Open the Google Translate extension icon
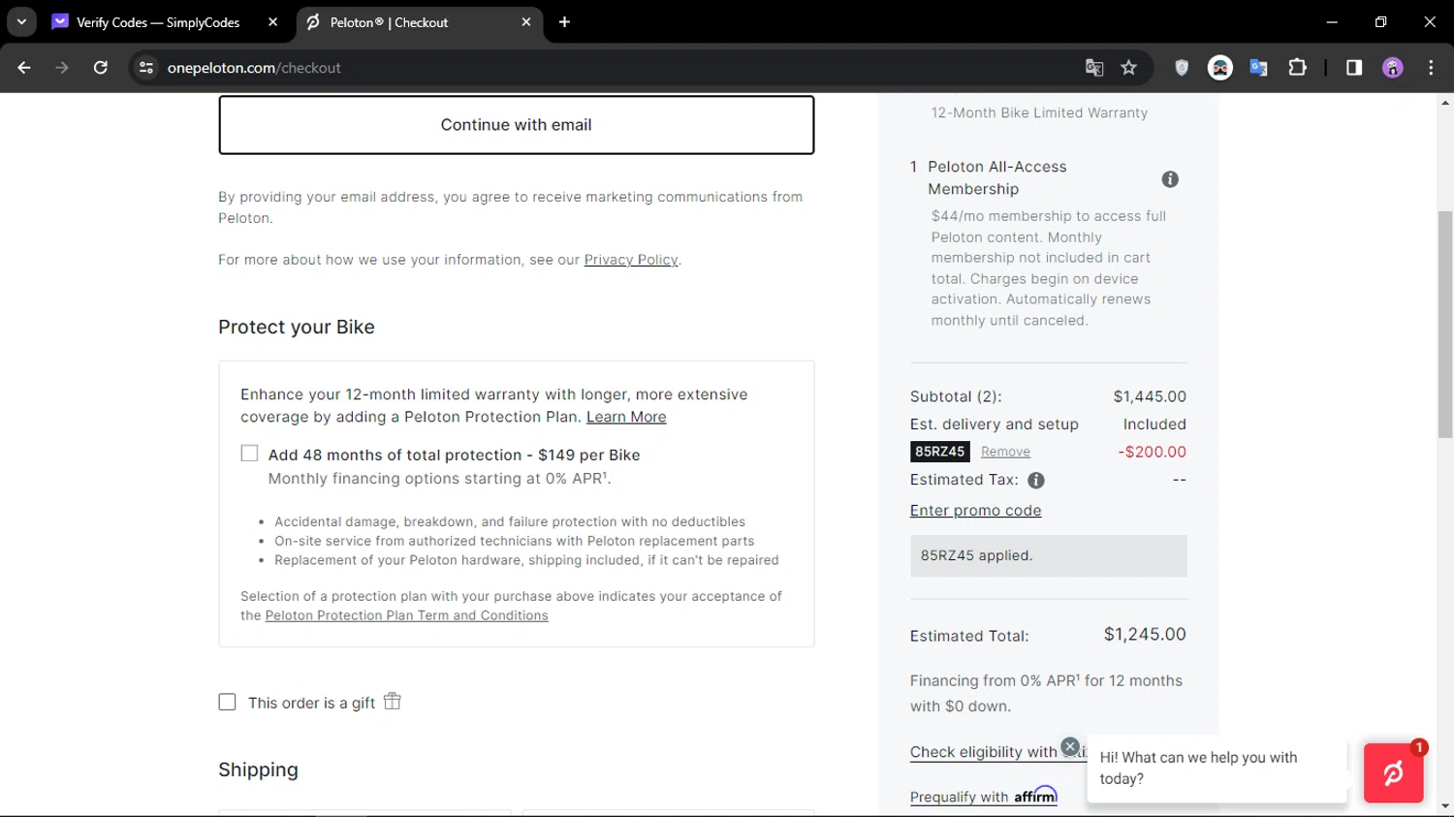The width and height of the screenshot is (1454, 817). click(1259, 68)
